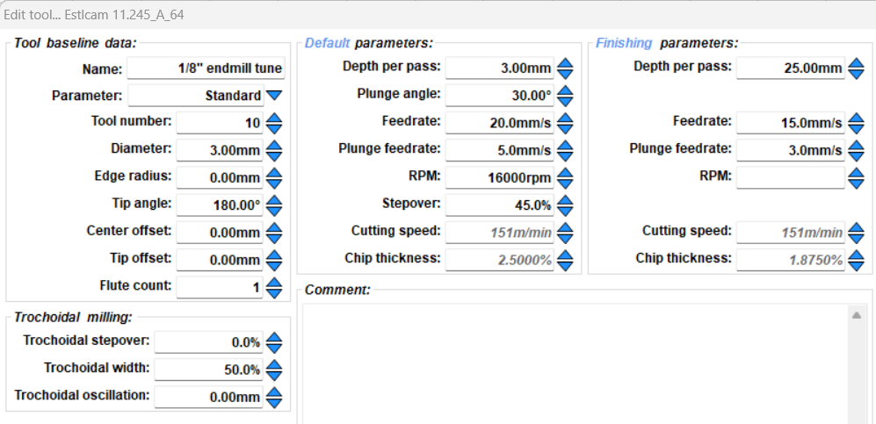Increase the Tool number spinner value
Screen dimensions: 876x424
tap(274, 118)
